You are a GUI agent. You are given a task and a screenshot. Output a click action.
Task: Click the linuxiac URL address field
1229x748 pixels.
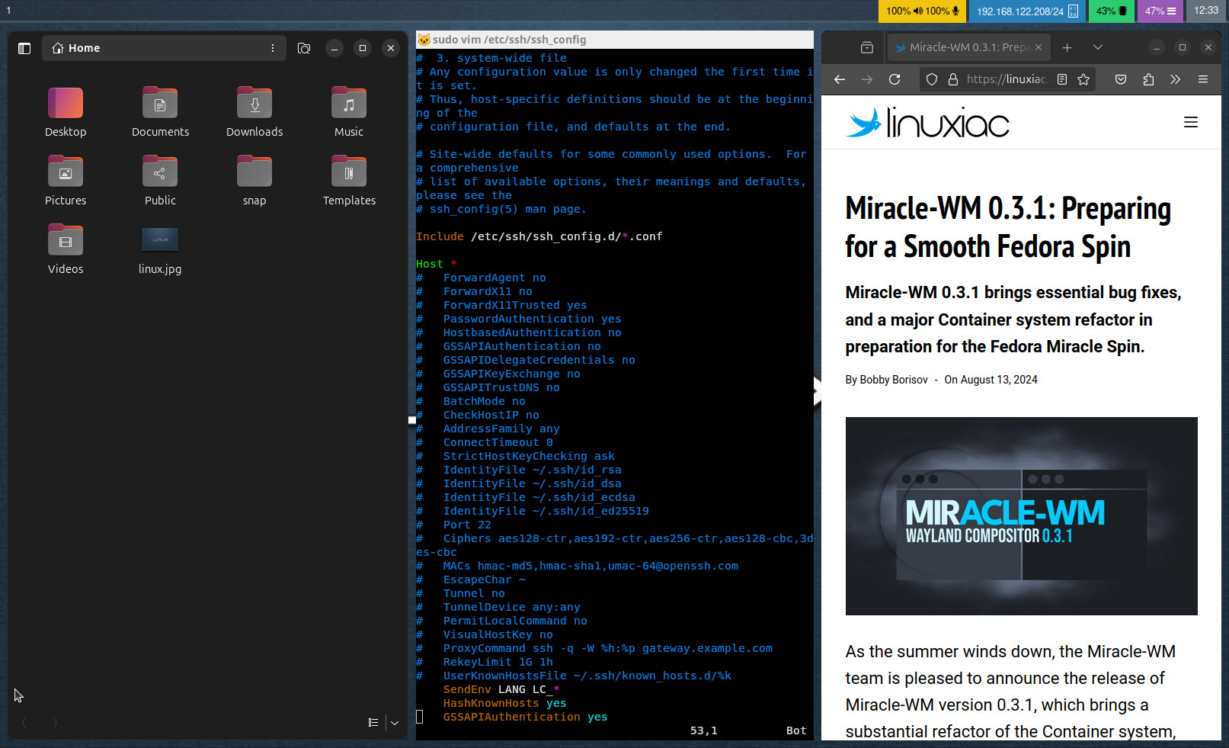point(1007,79)
